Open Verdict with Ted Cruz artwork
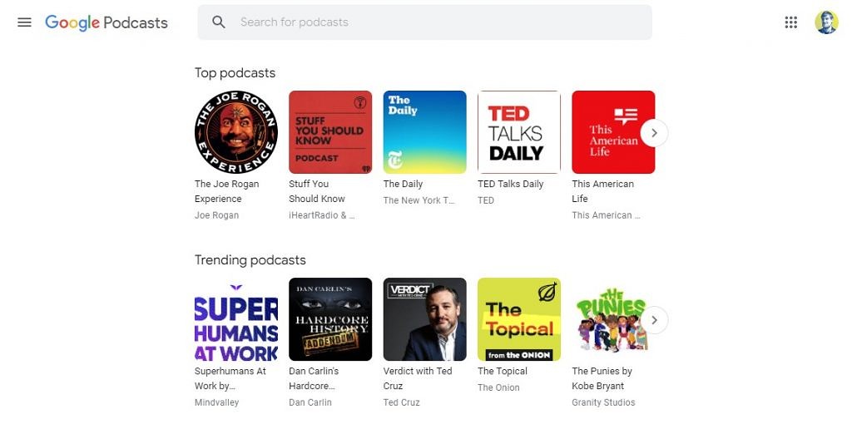The image size is (852, 439). click(x=424, y=319)
